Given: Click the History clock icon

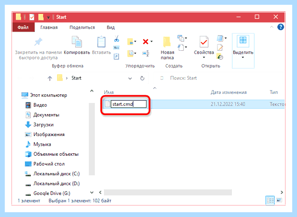Looking at the screenshot, I should tap(220, 57).
